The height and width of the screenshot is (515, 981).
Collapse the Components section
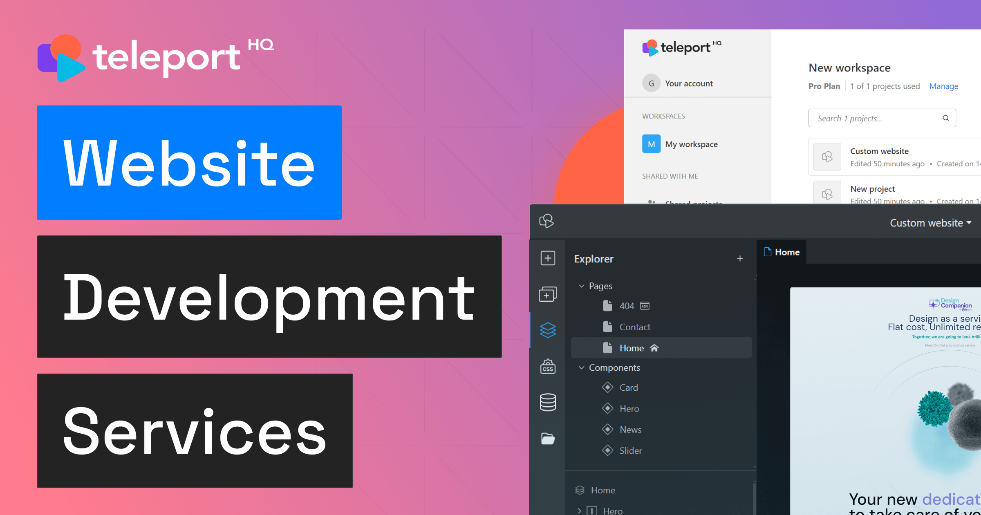pos(582,367)
